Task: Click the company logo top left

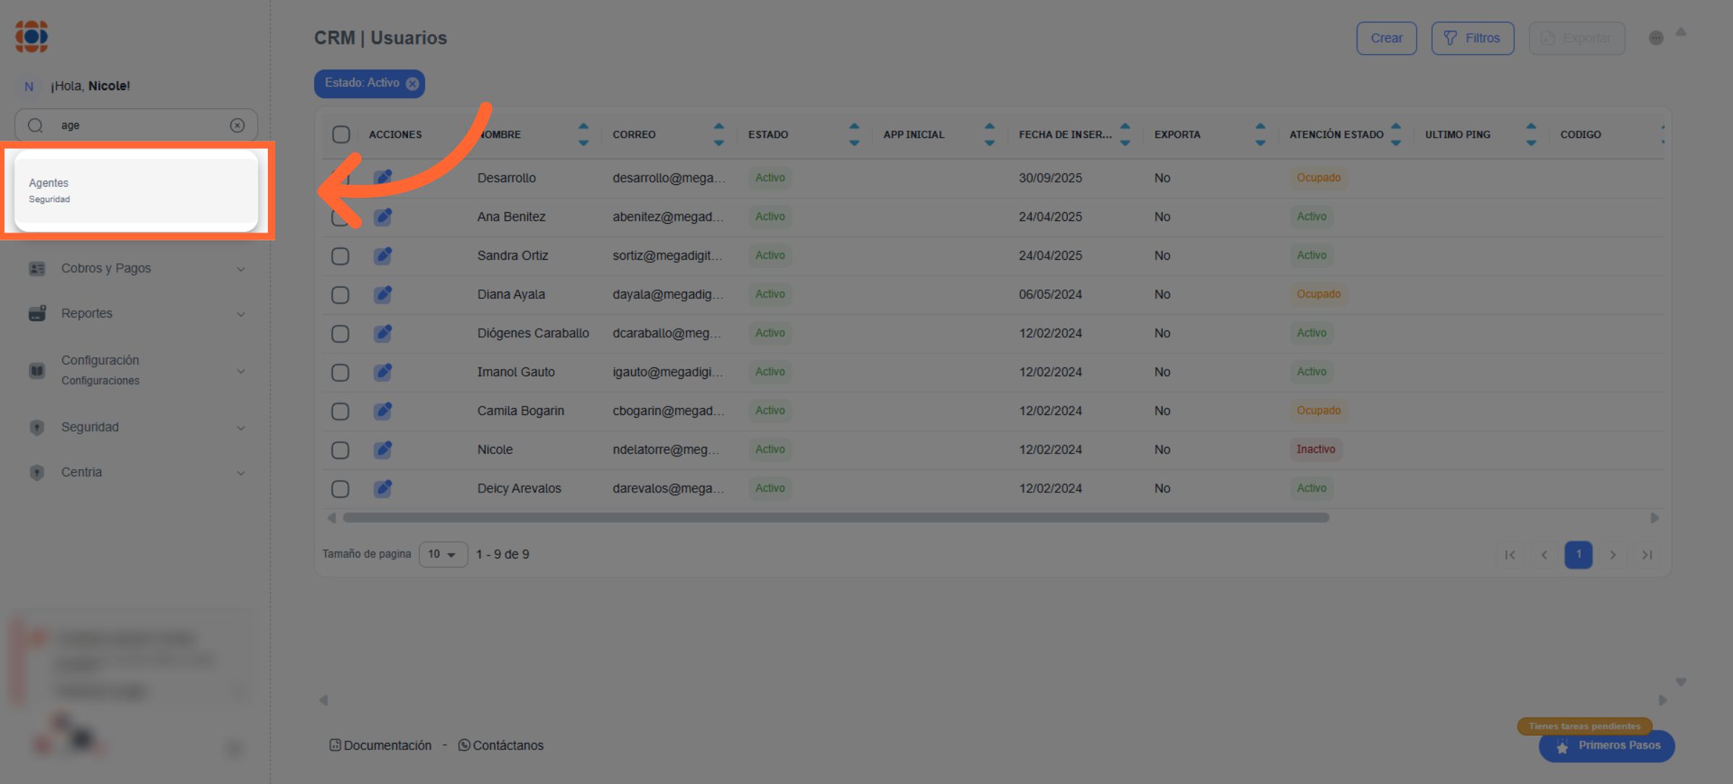Action: (32, 36)
